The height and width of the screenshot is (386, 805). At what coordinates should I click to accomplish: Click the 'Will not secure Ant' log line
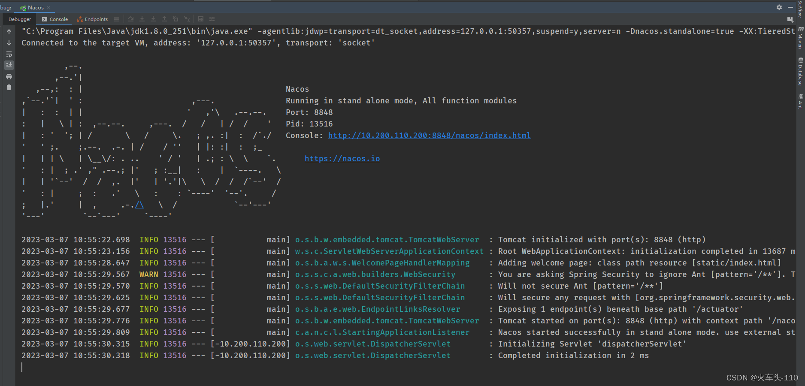pos(342,286)
